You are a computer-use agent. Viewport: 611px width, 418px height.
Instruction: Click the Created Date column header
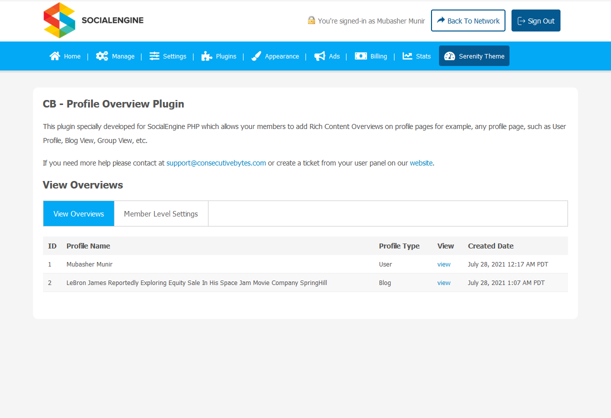[490, 246]
